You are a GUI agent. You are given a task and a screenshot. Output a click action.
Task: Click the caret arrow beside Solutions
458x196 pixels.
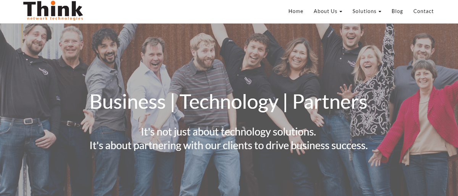(380, 12)
